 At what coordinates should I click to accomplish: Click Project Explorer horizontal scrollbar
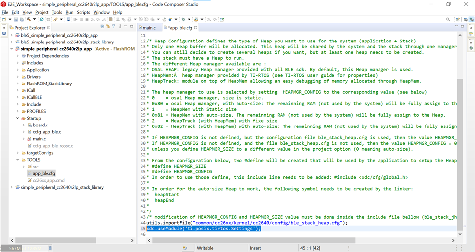coord(56,240)
